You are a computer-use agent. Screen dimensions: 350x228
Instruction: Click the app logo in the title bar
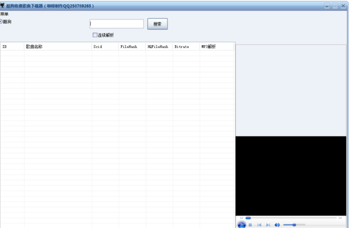pos(2,5)
